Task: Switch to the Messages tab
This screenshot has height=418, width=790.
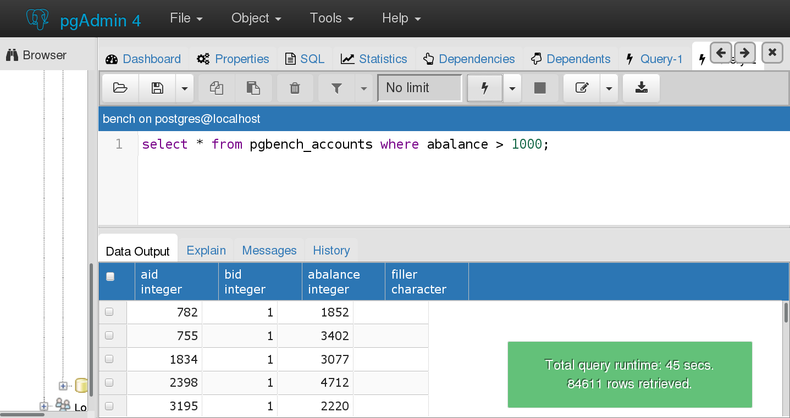Action: (269, 250)
